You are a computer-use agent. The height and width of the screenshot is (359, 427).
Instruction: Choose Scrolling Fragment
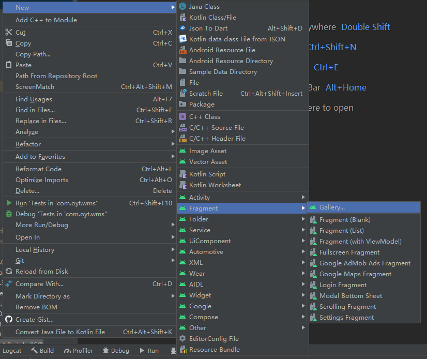(x=364, y=307)
